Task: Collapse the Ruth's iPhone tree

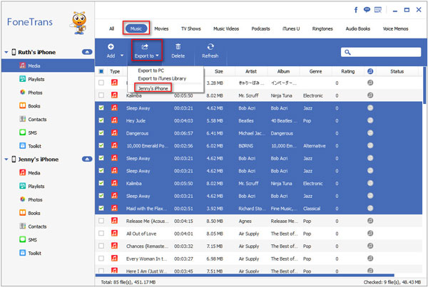Action: (6, 52)
